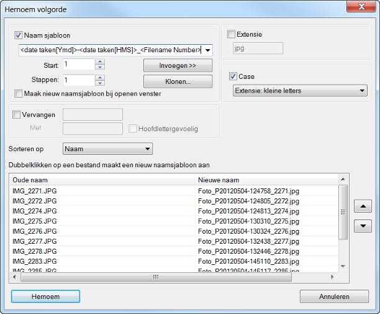Click new name Foto_P20120504-132438_2277.jpg
This screenshot has width=380, height=314.
(248, 241)
